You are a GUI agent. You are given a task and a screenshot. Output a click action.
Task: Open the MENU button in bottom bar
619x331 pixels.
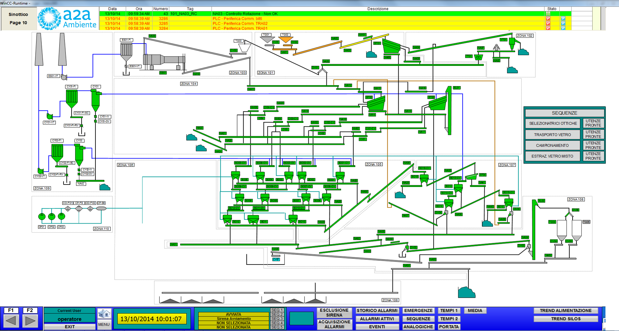tap(104, 324)
